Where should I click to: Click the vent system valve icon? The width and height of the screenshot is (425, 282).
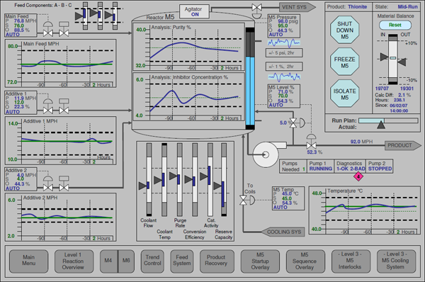pyautogui.click(x=256, y=11)
